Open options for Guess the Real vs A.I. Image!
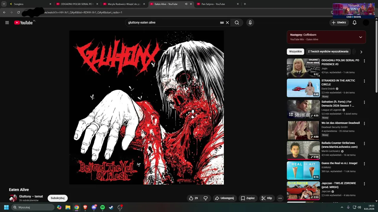The width and height of the screenshot is (378, 212). point(364,164)
